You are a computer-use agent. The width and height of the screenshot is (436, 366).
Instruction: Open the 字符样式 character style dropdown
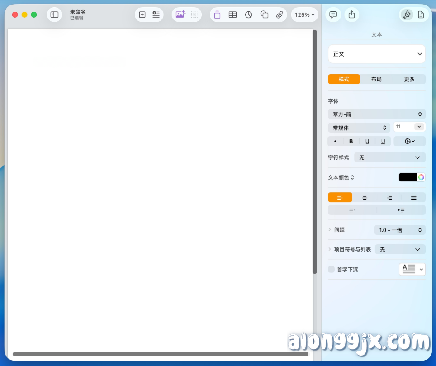click(389, 157)
